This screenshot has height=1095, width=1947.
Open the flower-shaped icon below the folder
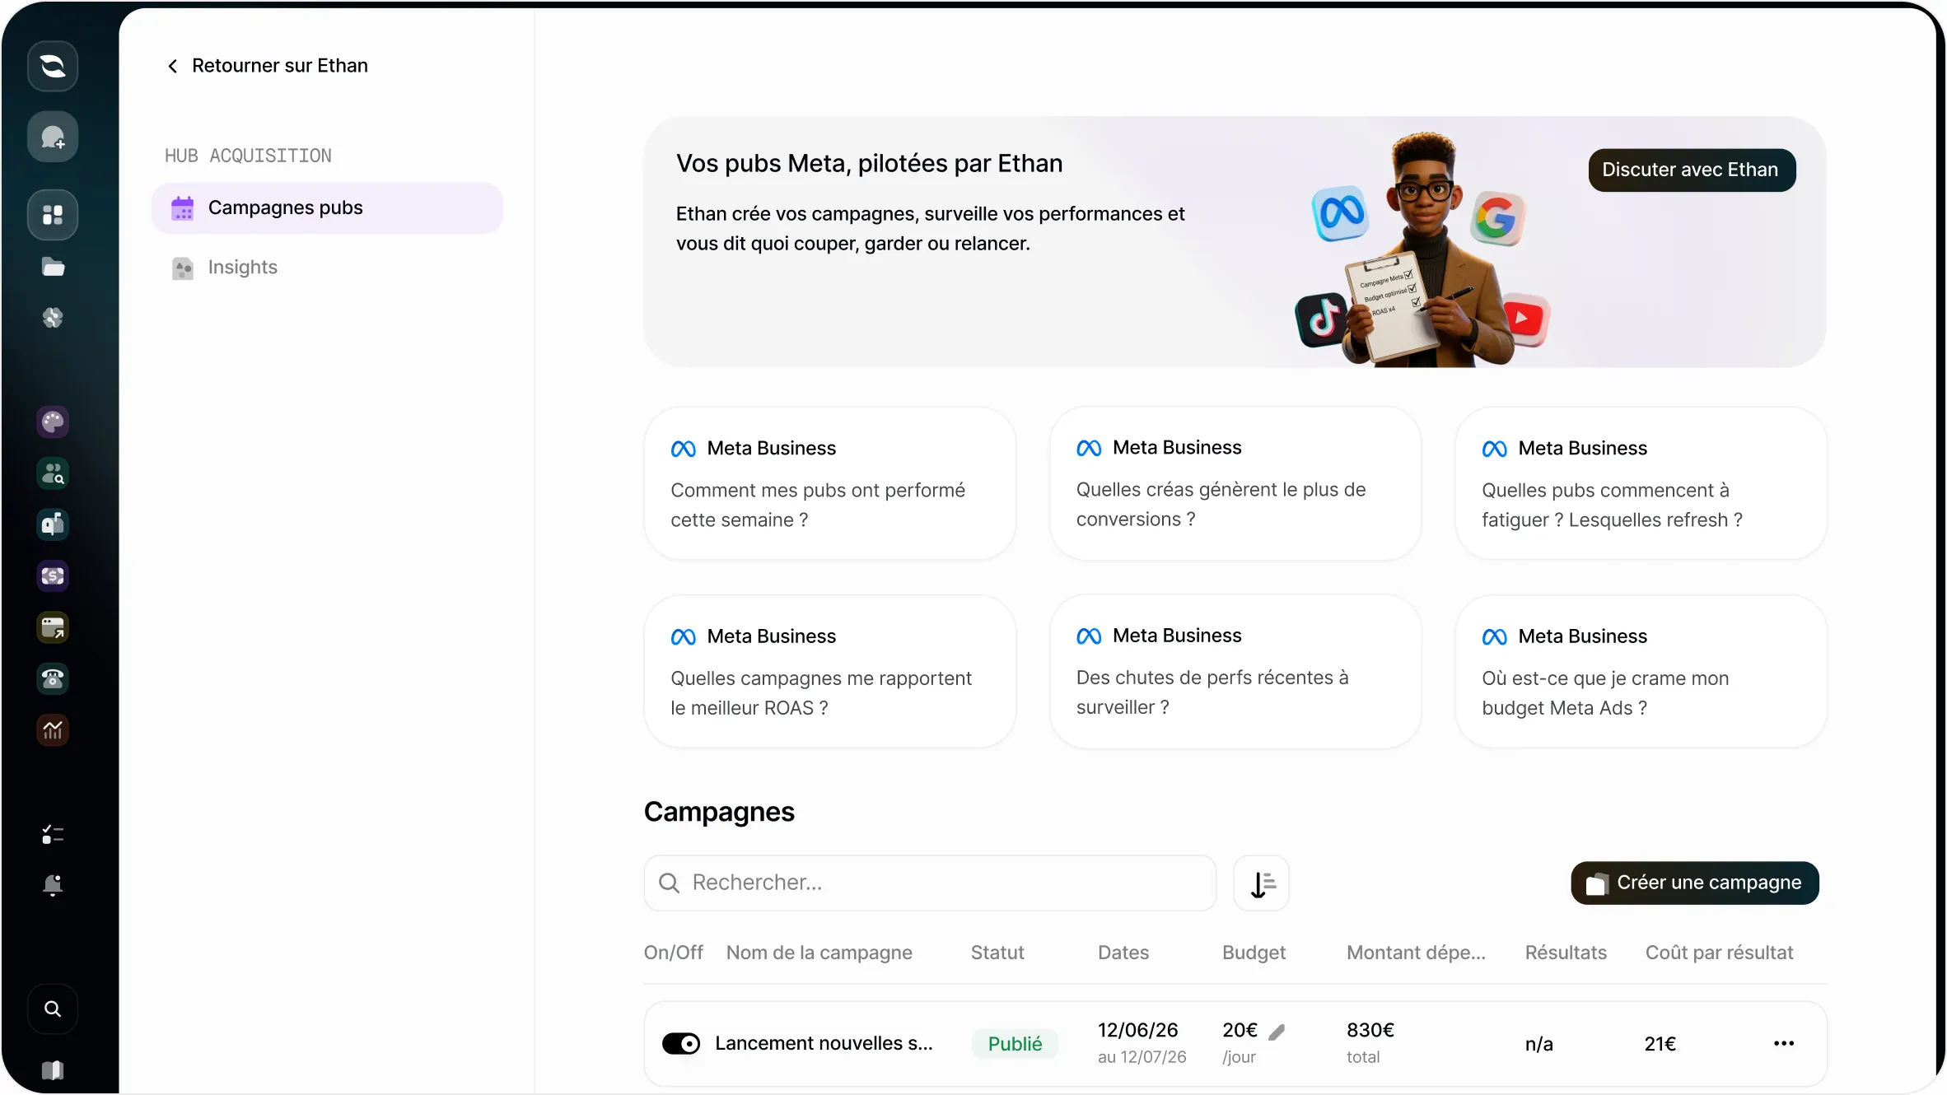click(53, 318)
